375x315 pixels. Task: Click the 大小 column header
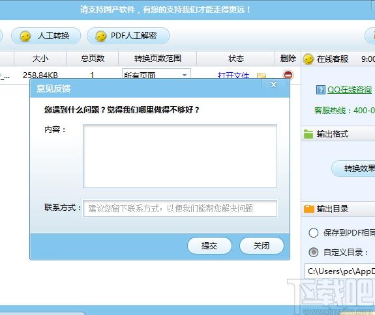[x=40, y=59]
